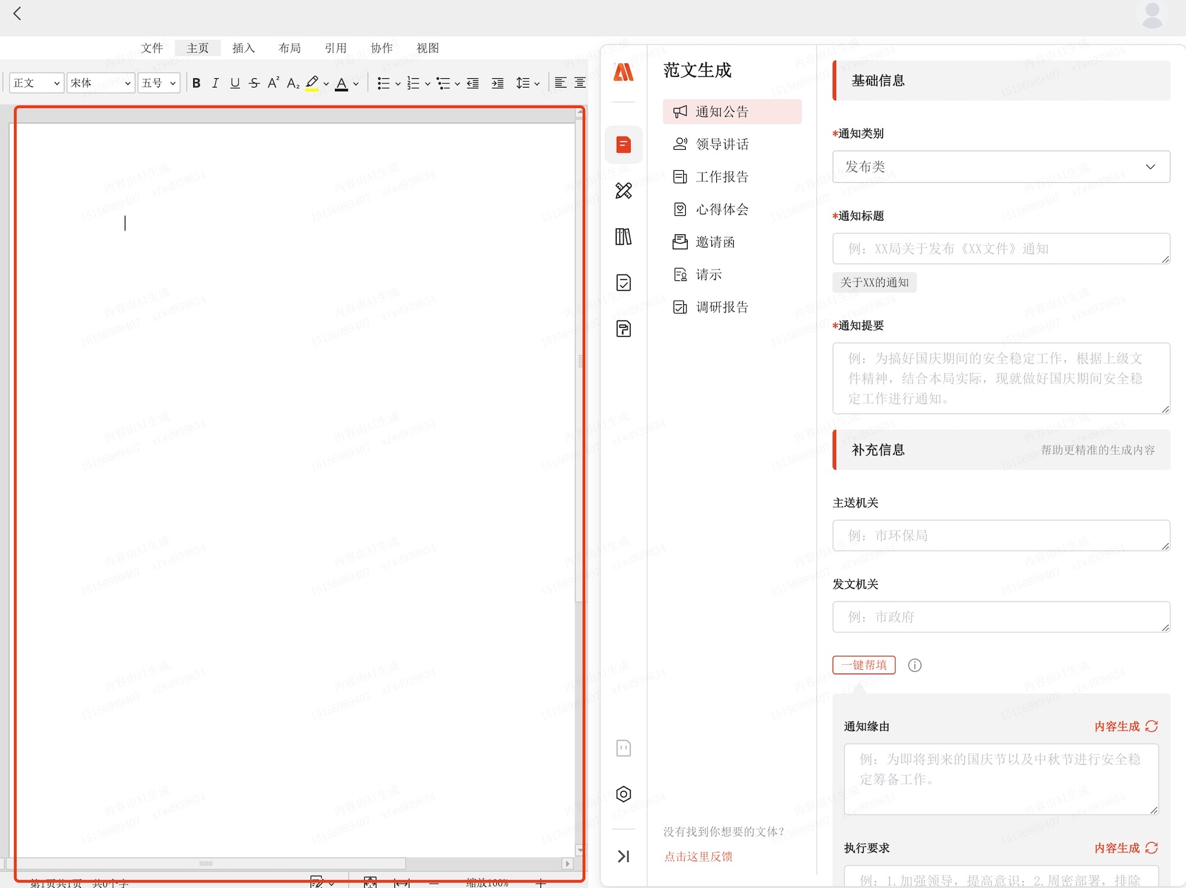
Task: Click the 一键帮填 button
Action: coord(864,665)
